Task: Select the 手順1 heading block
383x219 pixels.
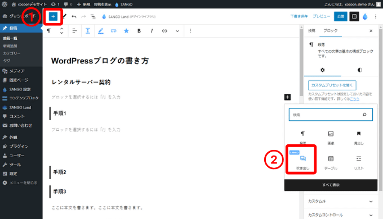Action: point(60,113)
